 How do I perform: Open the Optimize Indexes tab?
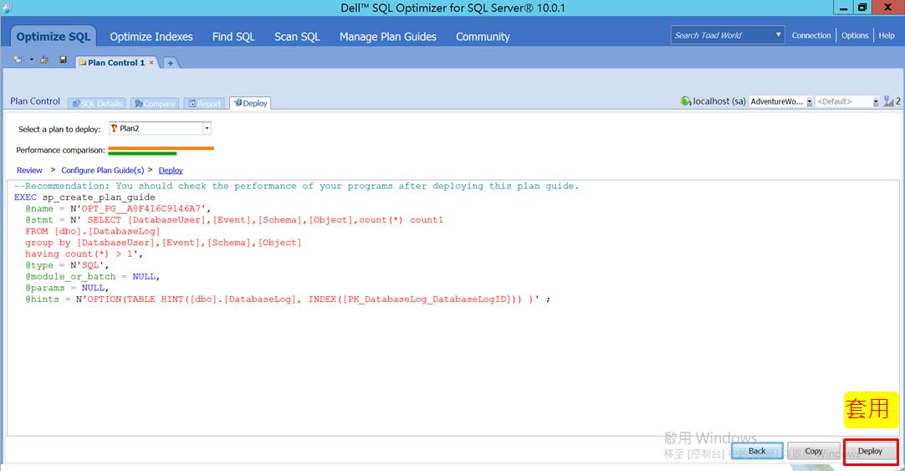pyautogui.click(x=151, y=36)
